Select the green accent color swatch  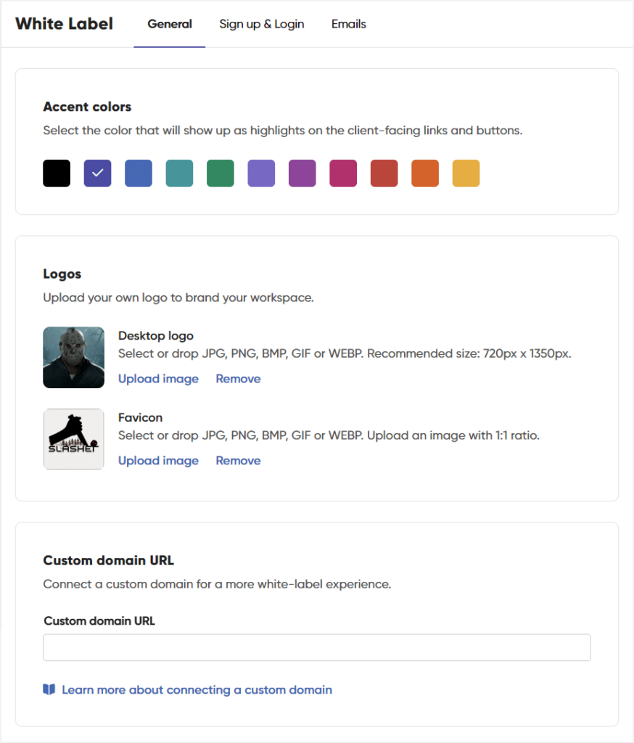pyautogui.click(x=221, y=173)
